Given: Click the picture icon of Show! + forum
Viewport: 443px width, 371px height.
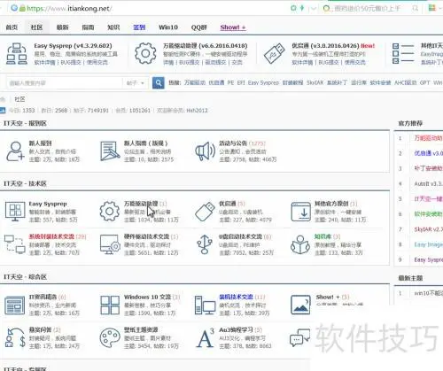Looking at the screenshot, I should click(x=300, y=305).
